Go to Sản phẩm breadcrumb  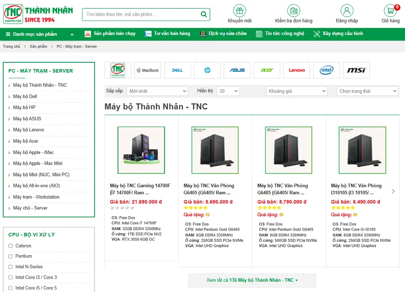tap(38, 46)
